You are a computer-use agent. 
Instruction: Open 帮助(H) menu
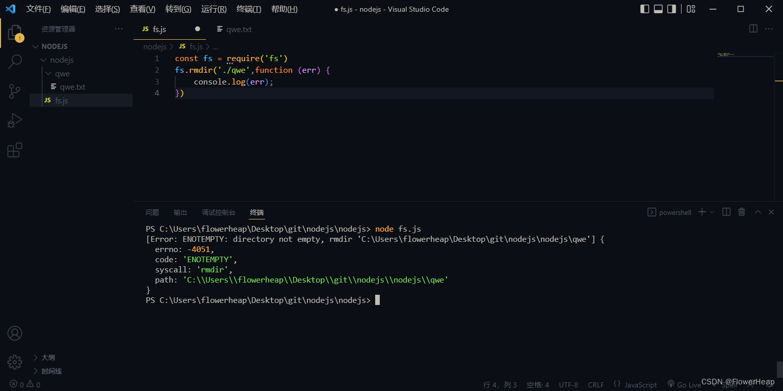[x=284, y=9]
